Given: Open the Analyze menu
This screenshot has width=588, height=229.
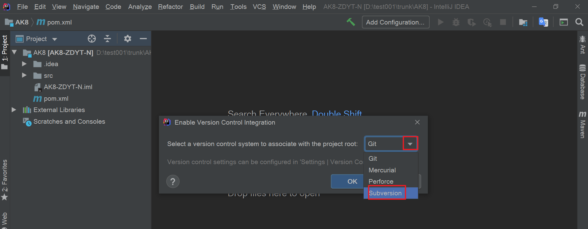Looking at the screenshot, I should click(x=140, y=7).
